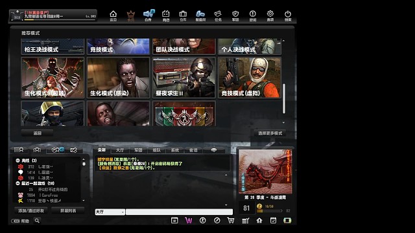Select the 团队决战模式 mode card
The width and height of the screenshot is (415, 233).
click(x=184, y=47)
